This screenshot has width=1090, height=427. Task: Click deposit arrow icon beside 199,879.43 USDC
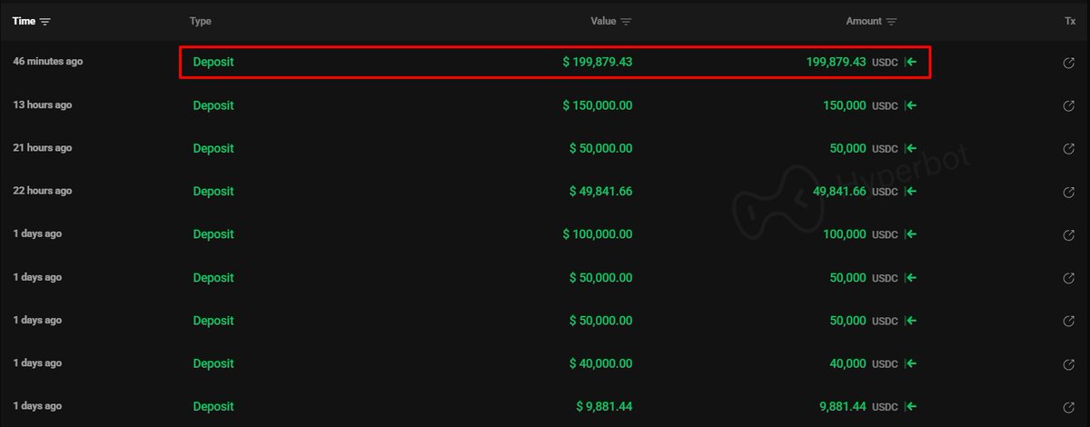[x=911, y=63]
